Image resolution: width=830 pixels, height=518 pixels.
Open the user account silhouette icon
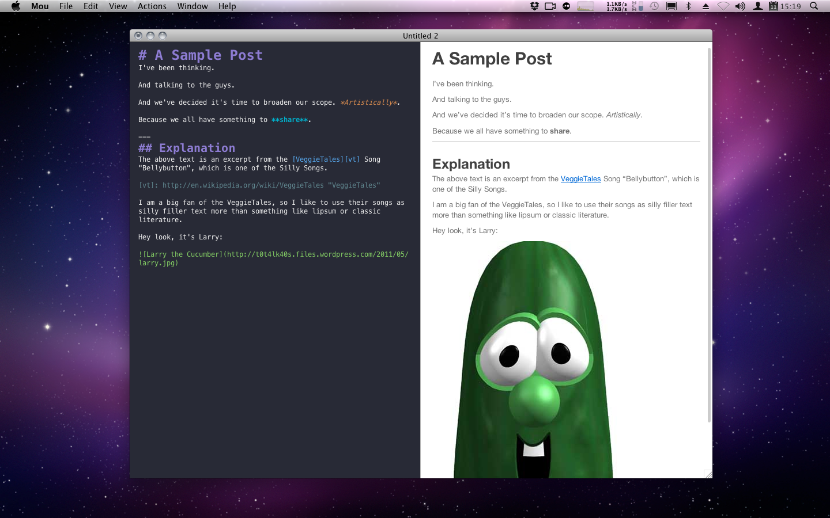point(758,6)
